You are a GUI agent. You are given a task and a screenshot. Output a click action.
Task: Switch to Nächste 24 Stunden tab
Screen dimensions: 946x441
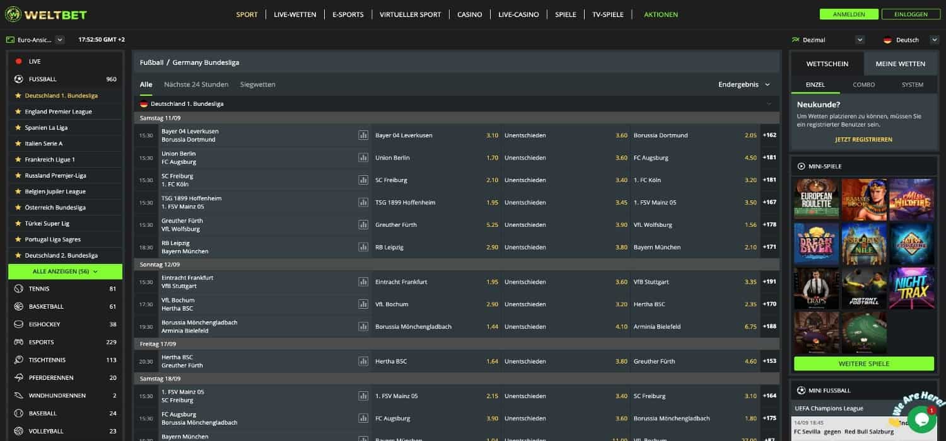(x=196, y=84)
